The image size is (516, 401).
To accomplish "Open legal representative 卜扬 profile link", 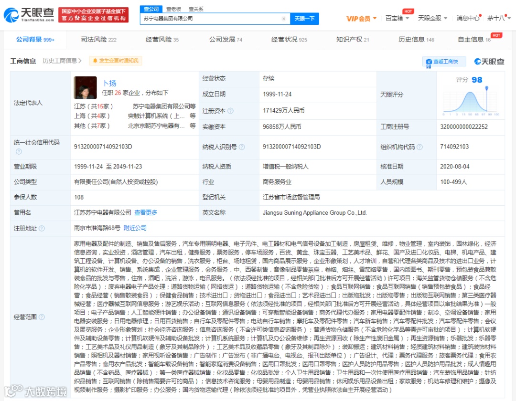I will pos(109,83).
